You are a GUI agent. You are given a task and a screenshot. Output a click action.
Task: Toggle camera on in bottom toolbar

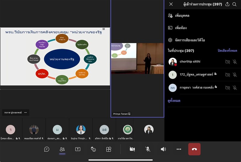(x=132, y=149)
